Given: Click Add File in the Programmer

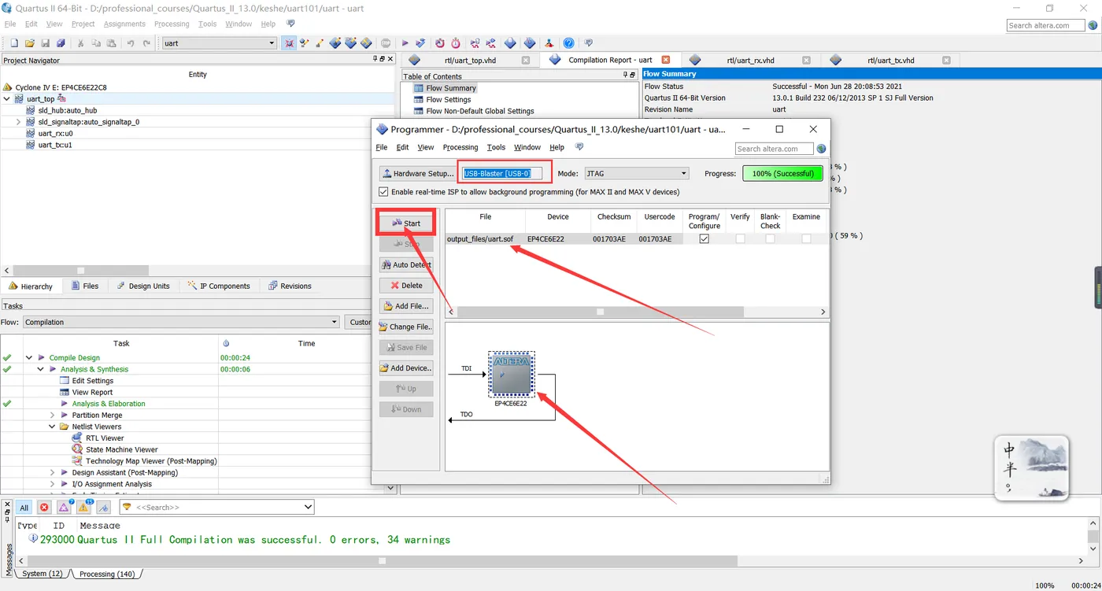Looking at the screenshot, I should point(406,306).
